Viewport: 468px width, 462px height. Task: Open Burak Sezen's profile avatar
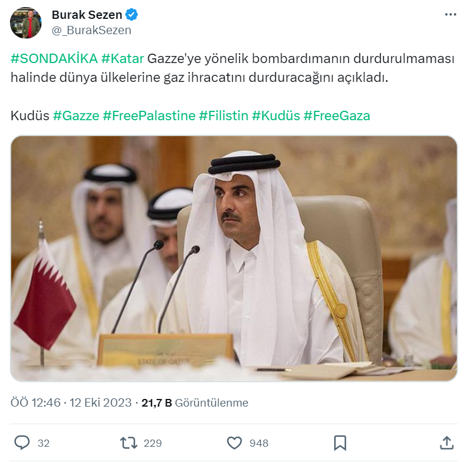pyautogui.click(x=26, y=22)
